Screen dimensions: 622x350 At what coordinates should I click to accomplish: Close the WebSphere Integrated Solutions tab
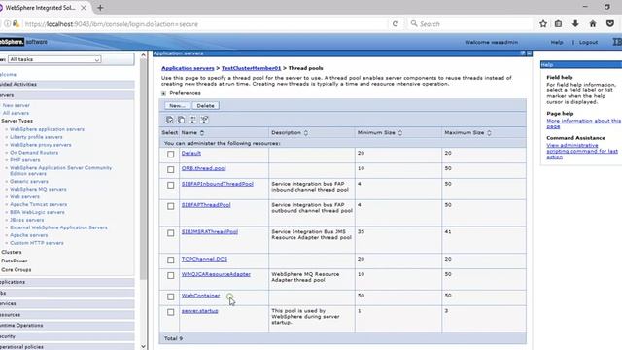84,8
